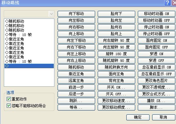Select the highlighted empty command row
Image resolution: width=176 pixels, height=124 pixels.
pos(29,66)
